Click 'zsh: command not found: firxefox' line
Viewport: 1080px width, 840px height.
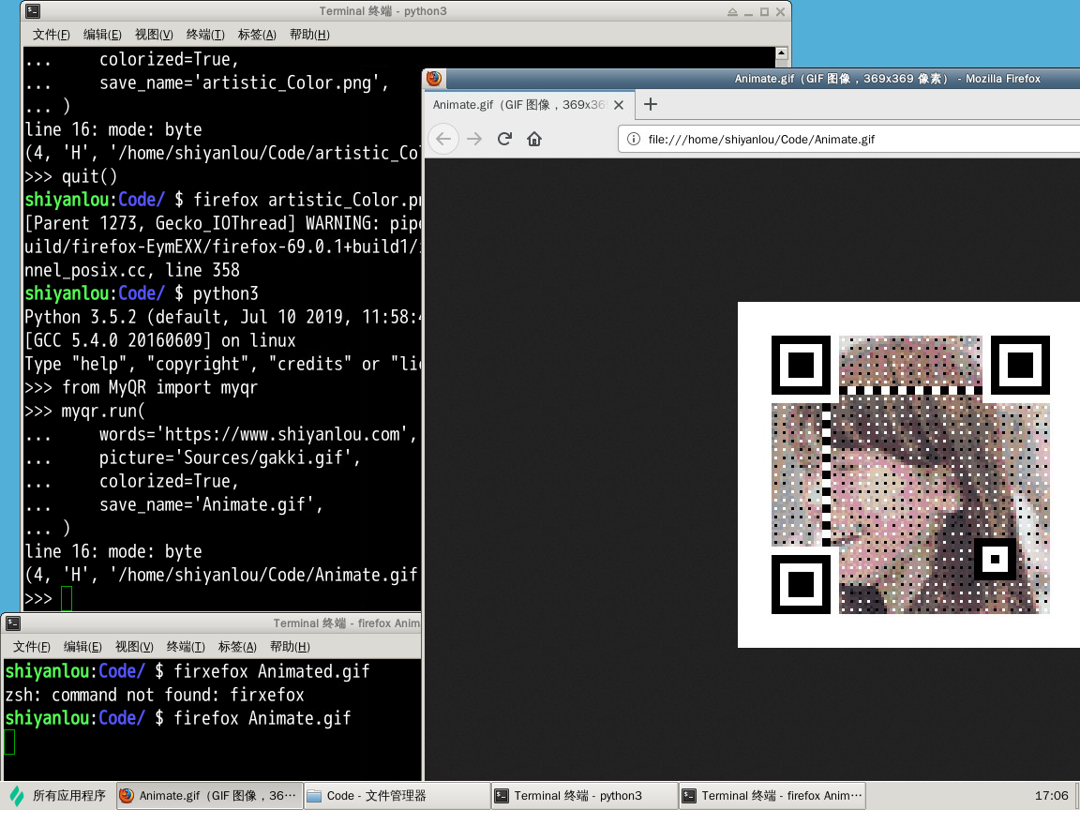pyautogui.click(x=155, y=695)
